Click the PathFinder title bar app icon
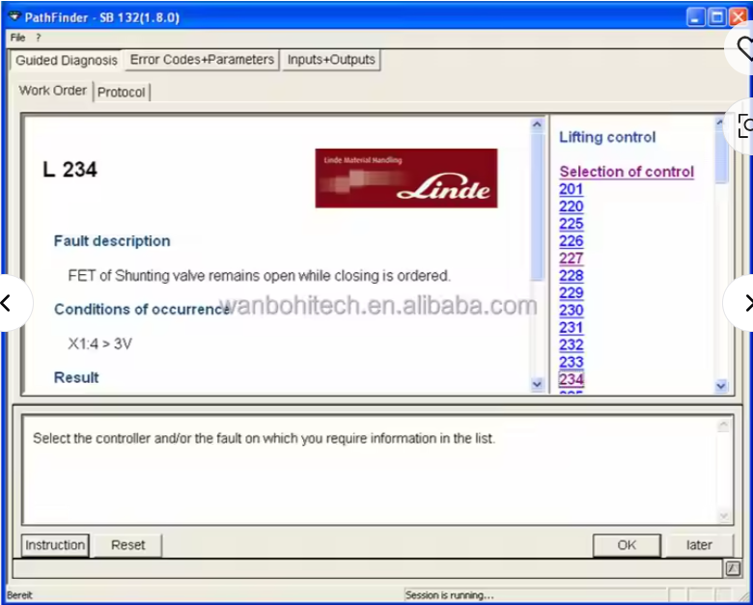 coord(14,16)
